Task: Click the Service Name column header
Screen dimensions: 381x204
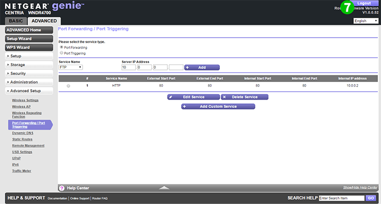Action: point(116,78)
